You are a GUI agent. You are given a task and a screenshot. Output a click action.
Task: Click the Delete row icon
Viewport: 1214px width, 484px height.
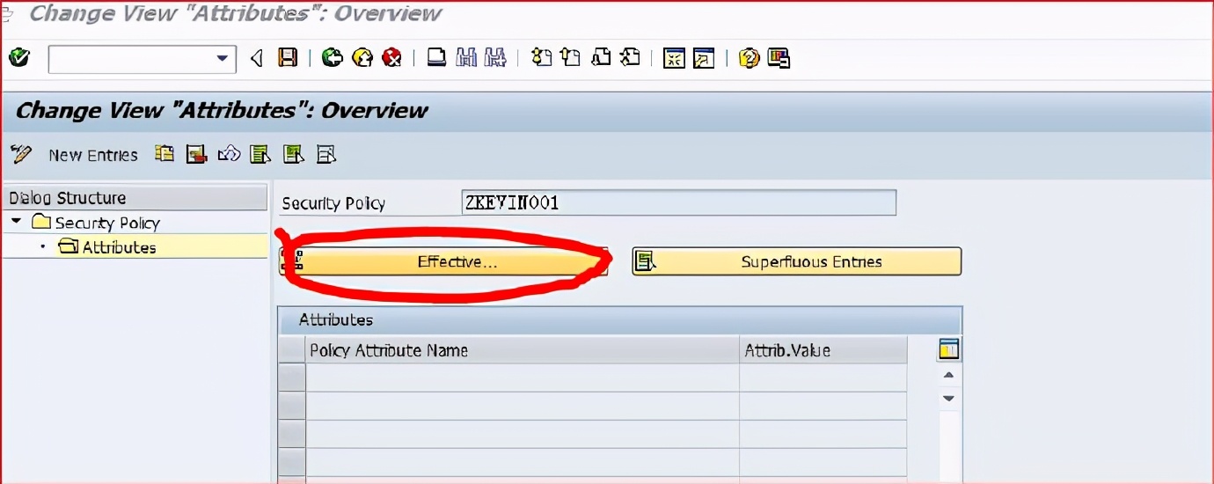coord(196,155)
